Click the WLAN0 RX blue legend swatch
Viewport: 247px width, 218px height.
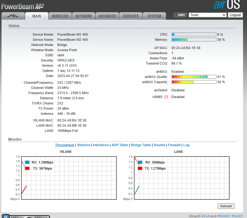click(x=27, y=162)
